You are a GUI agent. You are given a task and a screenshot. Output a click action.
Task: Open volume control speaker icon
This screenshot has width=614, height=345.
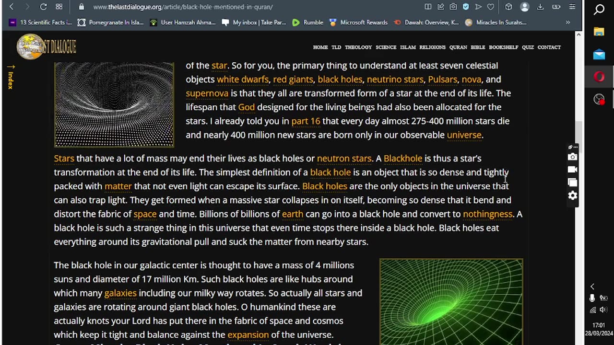(x=604, y=310)
